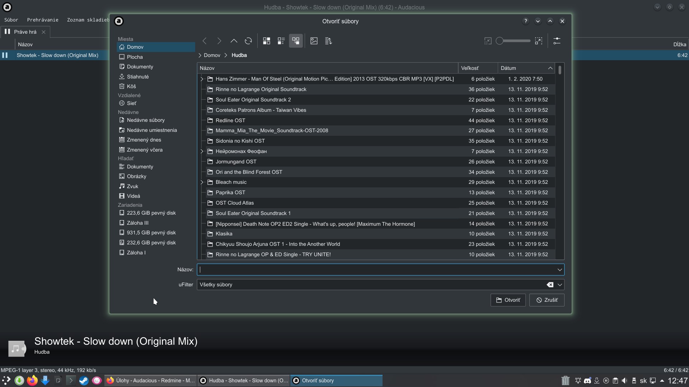Show Nedávne súbory recent files

pyautogui.click(x=156, y=120)
